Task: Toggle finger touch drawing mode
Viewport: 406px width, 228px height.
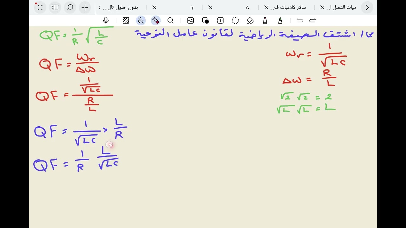Action: pos(141,21)
